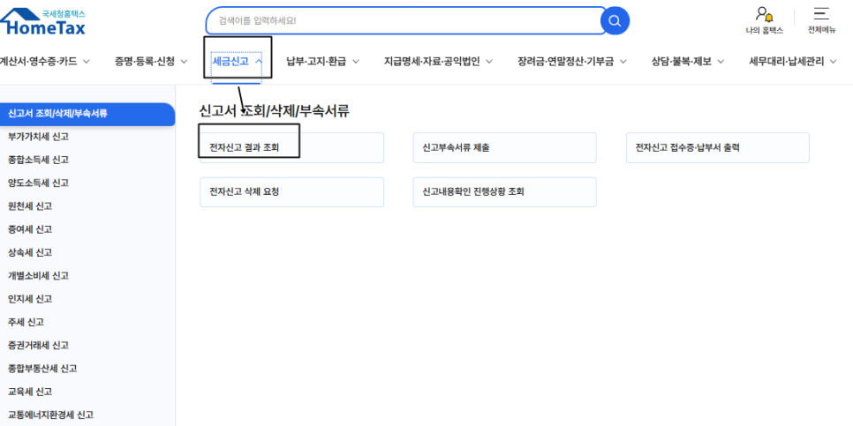Click the 신고부속서류 제출 button
This screenshot has width=853, height=426.
pos(505,148)
